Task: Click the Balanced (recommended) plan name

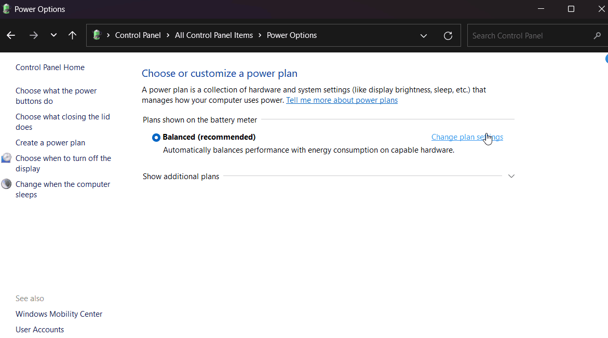Action: coord(209,137)
